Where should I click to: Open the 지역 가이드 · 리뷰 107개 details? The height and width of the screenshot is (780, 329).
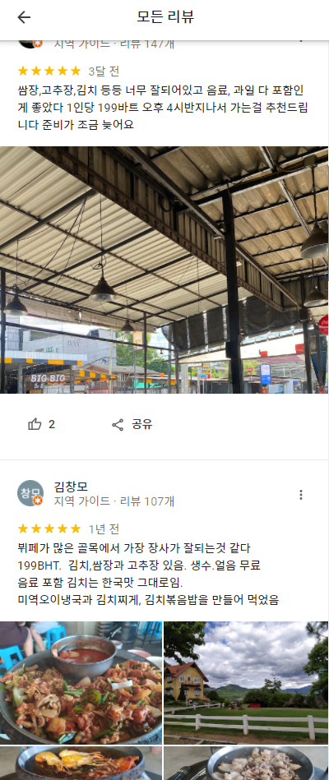pyautogui.click(x=114, y=501)
